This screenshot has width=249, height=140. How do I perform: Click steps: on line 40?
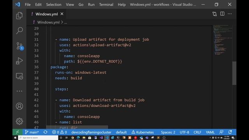pyautogui.click(x=61, y=89)
